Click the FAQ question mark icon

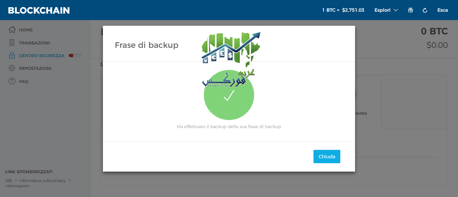[x=12, y=81]
